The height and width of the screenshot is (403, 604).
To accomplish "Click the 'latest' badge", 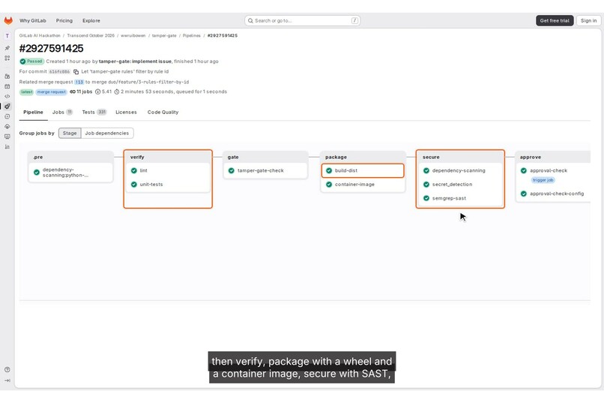I will (26, 92).
